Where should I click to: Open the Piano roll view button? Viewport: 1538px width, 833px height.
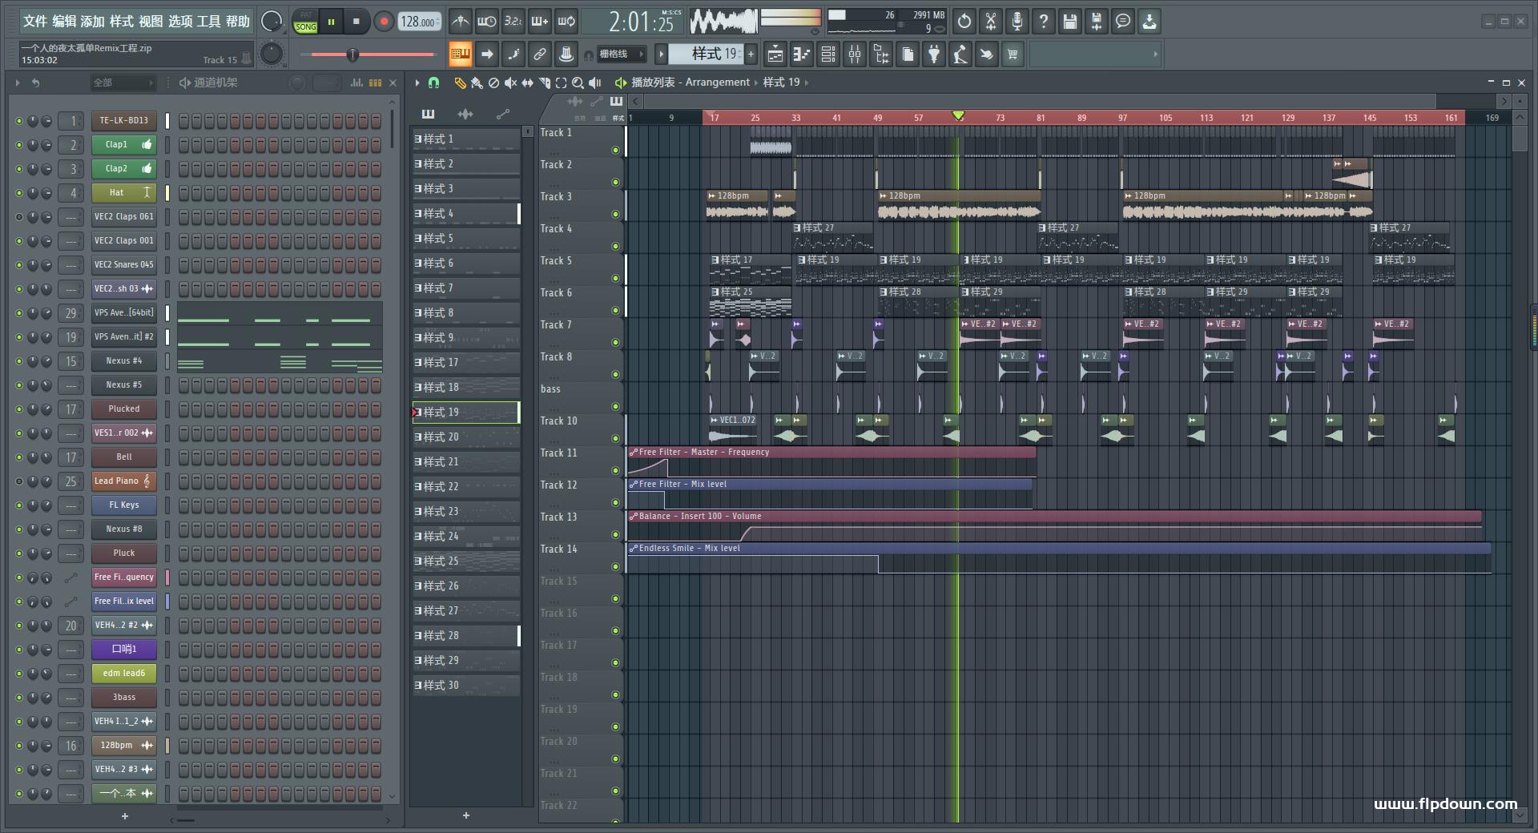point(802,54)
